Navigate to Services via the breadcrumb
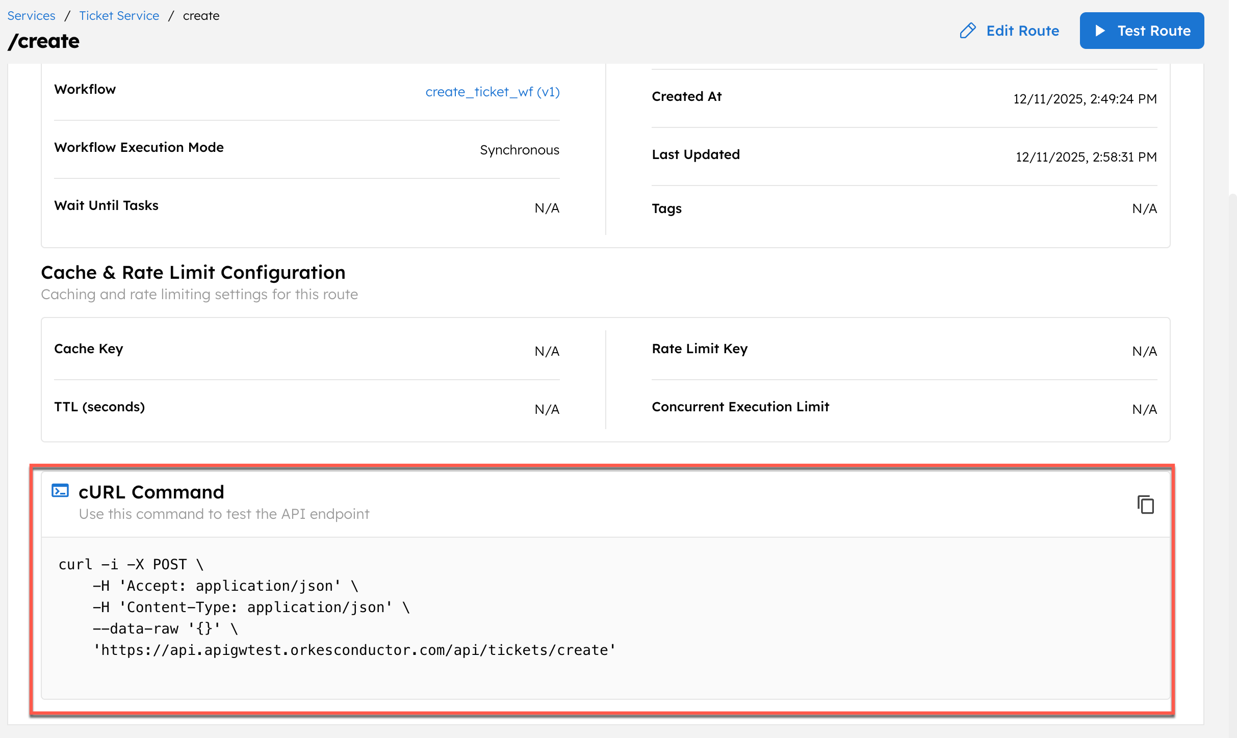The height and width of the screenshot is (738, 1237). 31,15
